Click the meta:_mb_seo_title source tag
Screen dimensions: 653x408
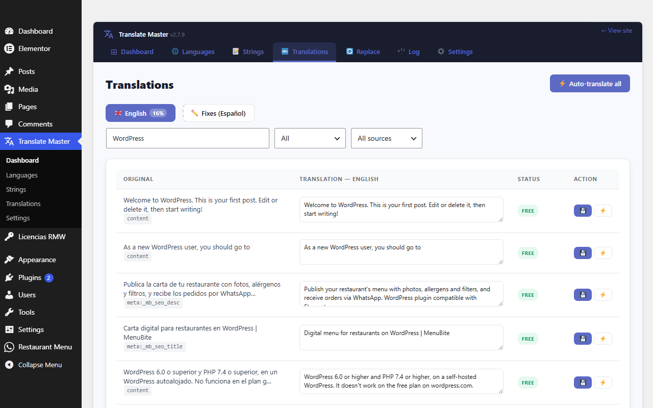[155, 347]
